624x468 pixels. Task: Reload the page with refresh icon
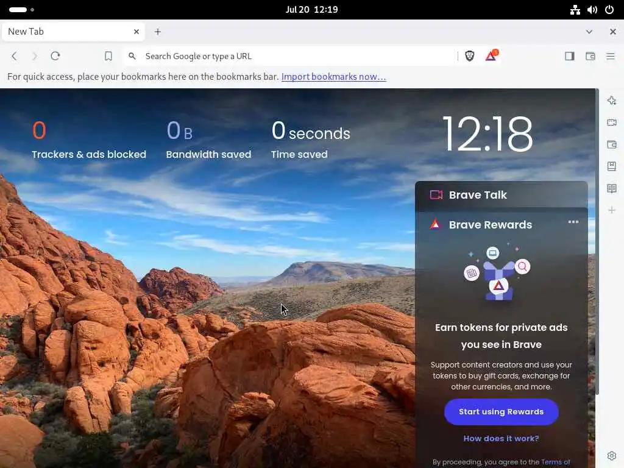55,56
